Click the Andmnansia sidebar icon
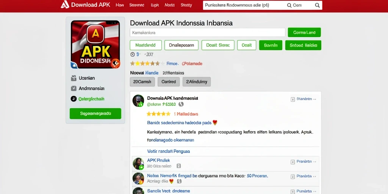 tap(74, 88)
